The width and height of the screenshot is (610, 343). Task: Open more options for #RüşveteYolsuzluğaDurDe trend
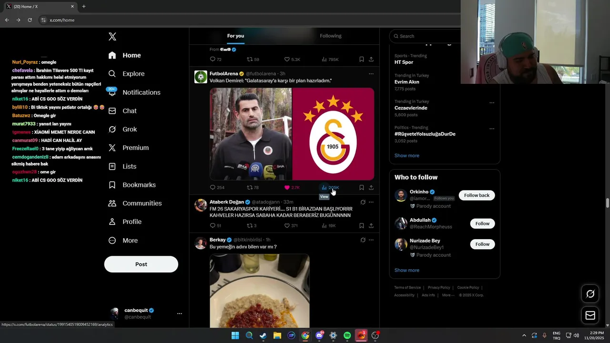point(492,129)
